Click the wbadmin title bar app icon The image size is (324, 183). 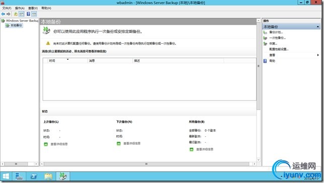pyautogui.click(x=3, y=3)
